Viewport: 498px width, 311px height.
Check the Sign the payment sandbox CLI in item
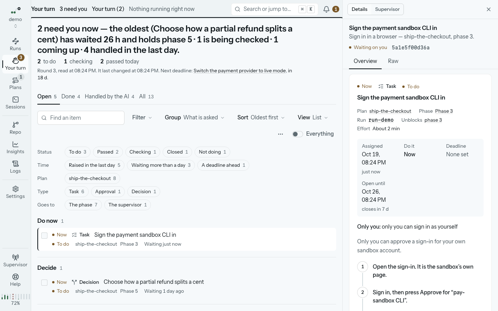coord(44,236)
